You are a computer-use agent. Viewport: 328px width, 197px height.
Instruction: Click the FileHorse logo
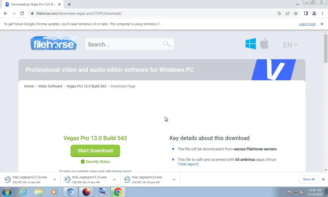[x=54, y=43]
